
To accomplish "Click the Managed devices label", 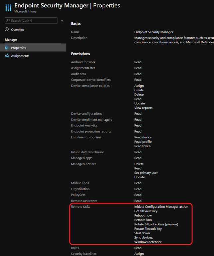I will 83,164.
